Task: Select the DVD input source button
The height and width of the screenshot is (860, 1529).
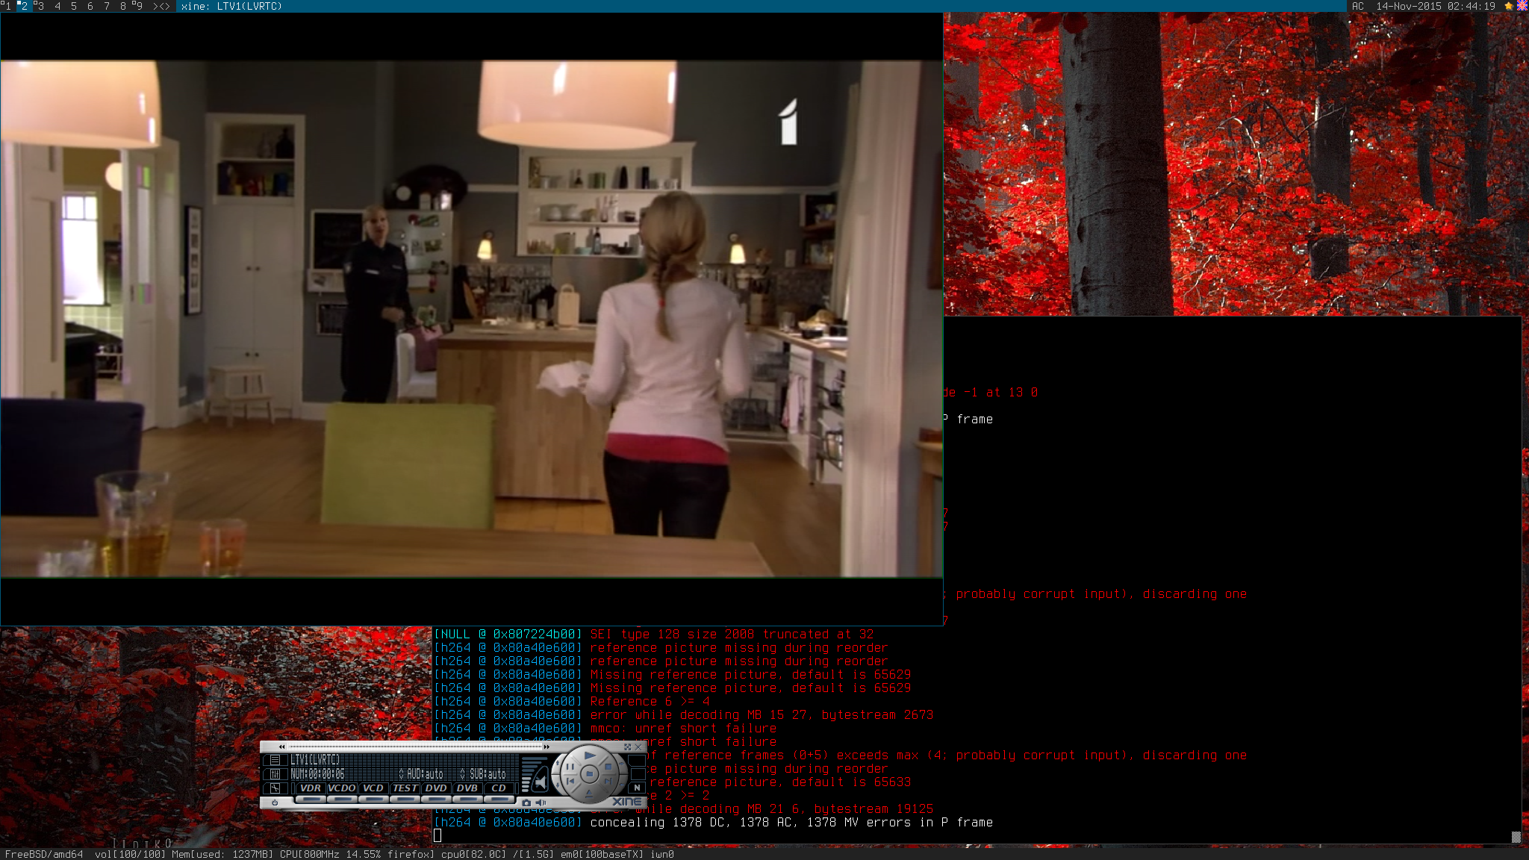Action: point(436,788)
